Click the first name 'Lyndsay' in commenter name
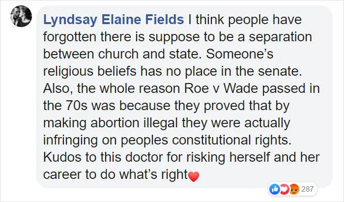The image size is (344, 202). 70,19
